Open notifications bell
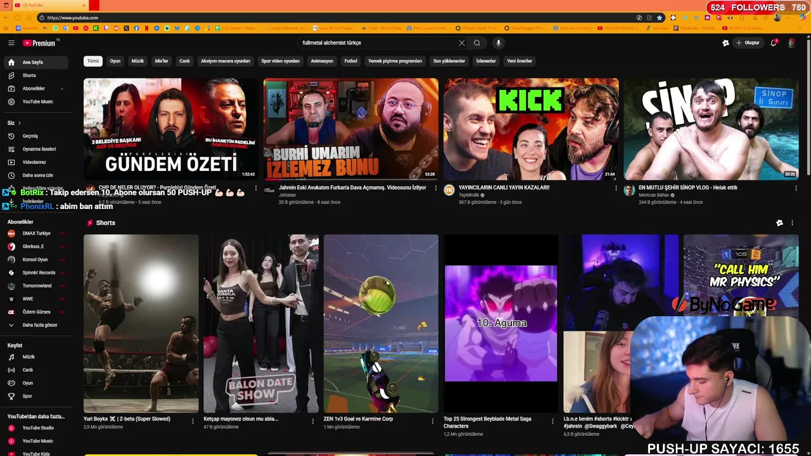Viewport: 811px width, 456px height. (x=774, y=43)
